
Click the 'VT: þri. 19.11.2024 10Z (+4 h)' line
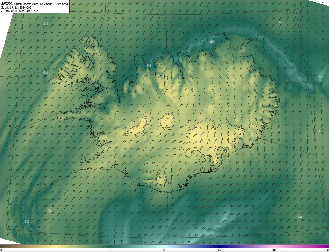click(x=20, y=11)
